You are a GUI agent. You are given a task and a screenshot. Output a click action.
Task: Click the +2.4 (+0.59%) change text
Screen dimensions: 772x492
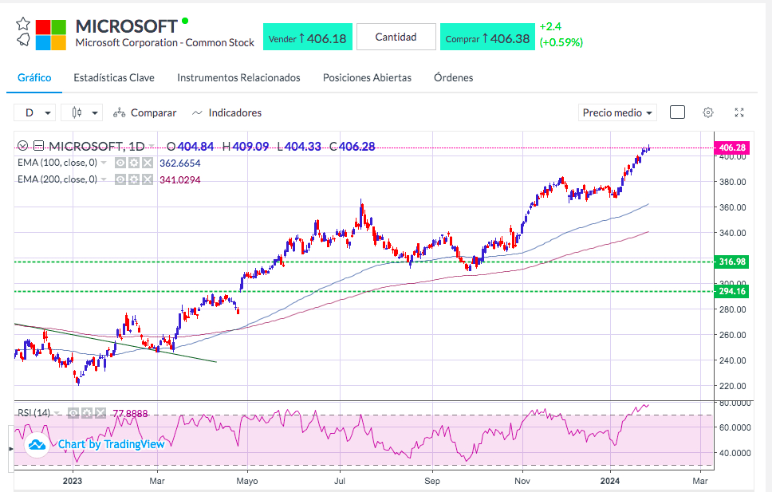coord(561,34)
